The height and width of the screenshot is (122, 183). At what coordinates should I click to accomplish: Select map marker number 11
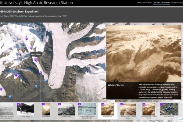tap(31, 48)
